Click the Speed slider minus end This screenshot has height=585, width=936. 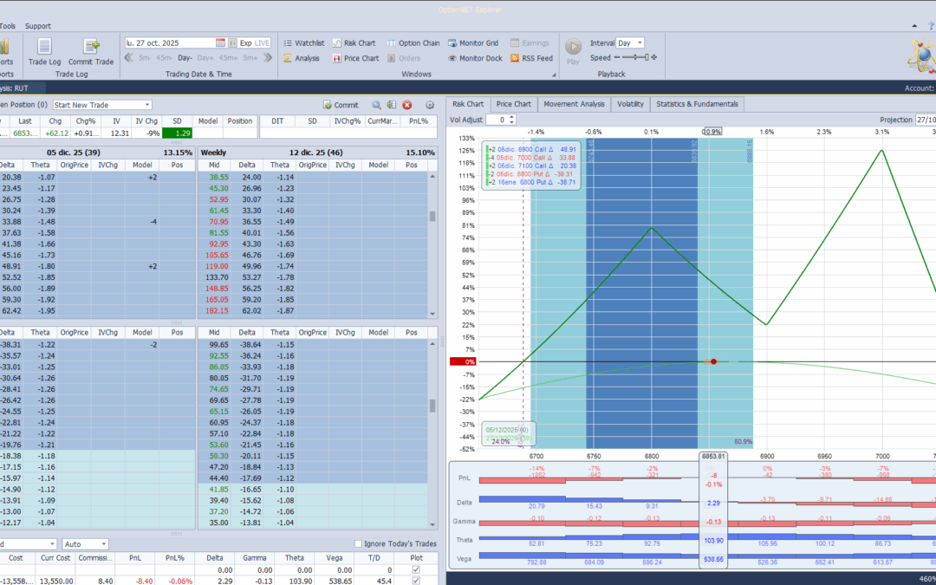[x=617, y=57]
